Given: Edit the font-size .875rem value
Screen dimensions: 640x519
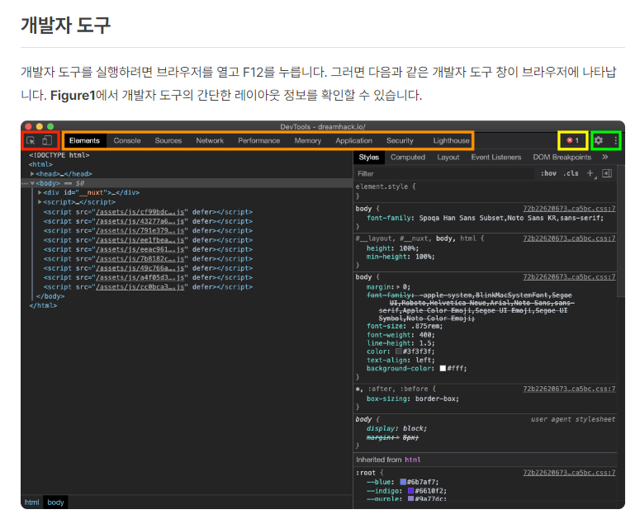Looking at the screenshot, I should tap(426, 326).
